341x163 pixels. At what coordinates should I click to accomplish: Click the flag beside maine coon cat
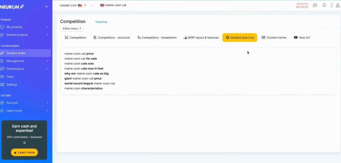point(102,5)
